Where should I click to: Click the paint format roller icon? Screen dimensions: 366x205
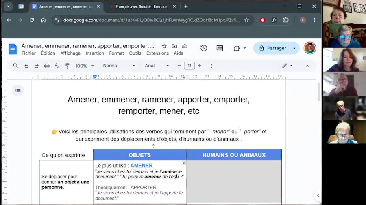click(x=67, y=66)
